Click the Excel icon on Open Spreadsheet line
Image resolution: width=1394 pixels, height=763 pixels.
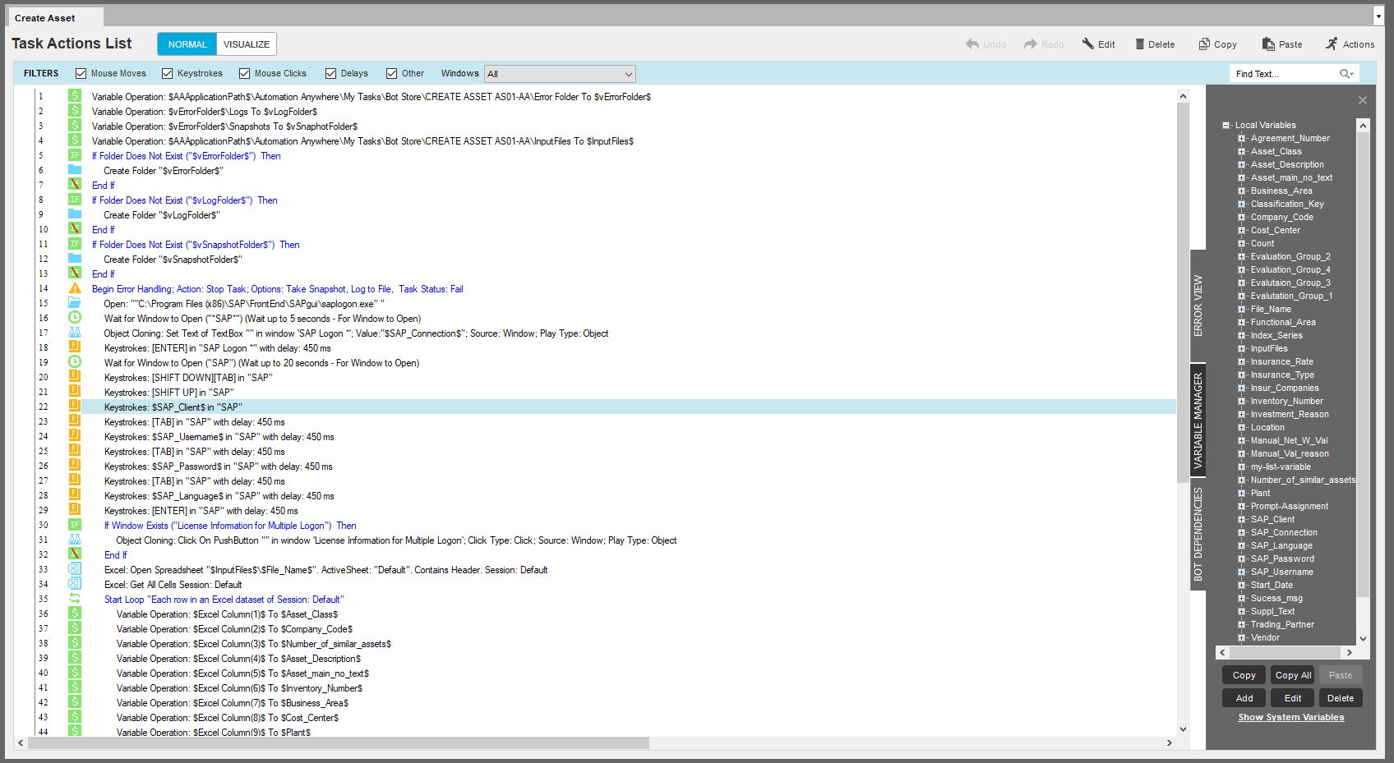75,570
